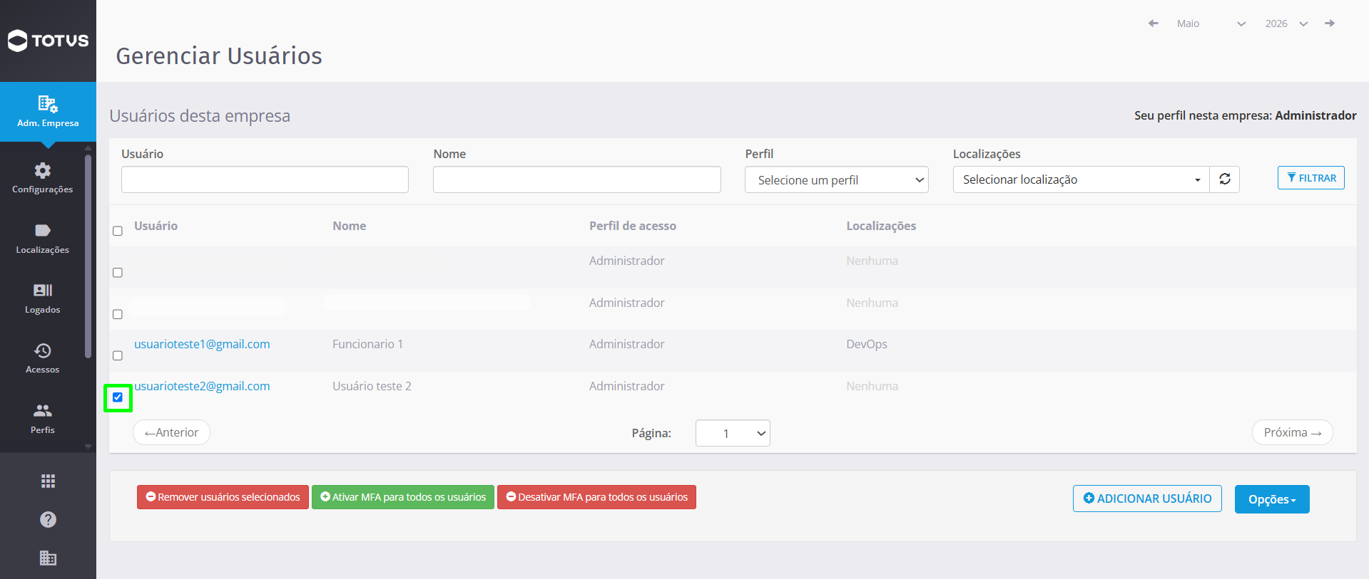Click Ativar MFA para todos os usuários

[403, 497]
